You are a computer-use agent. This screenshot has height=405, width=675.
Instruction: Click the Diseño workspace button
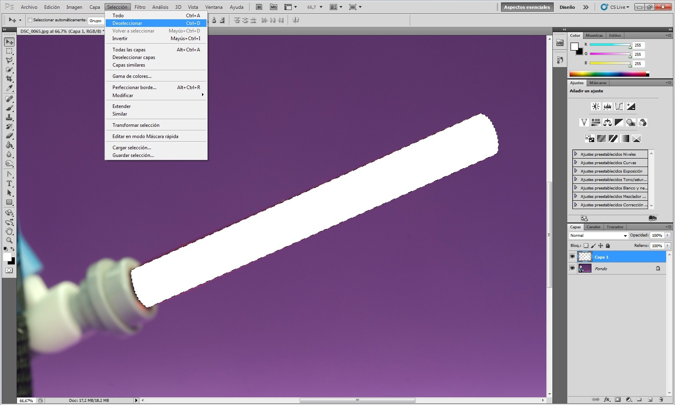click(x=567, y=7)
